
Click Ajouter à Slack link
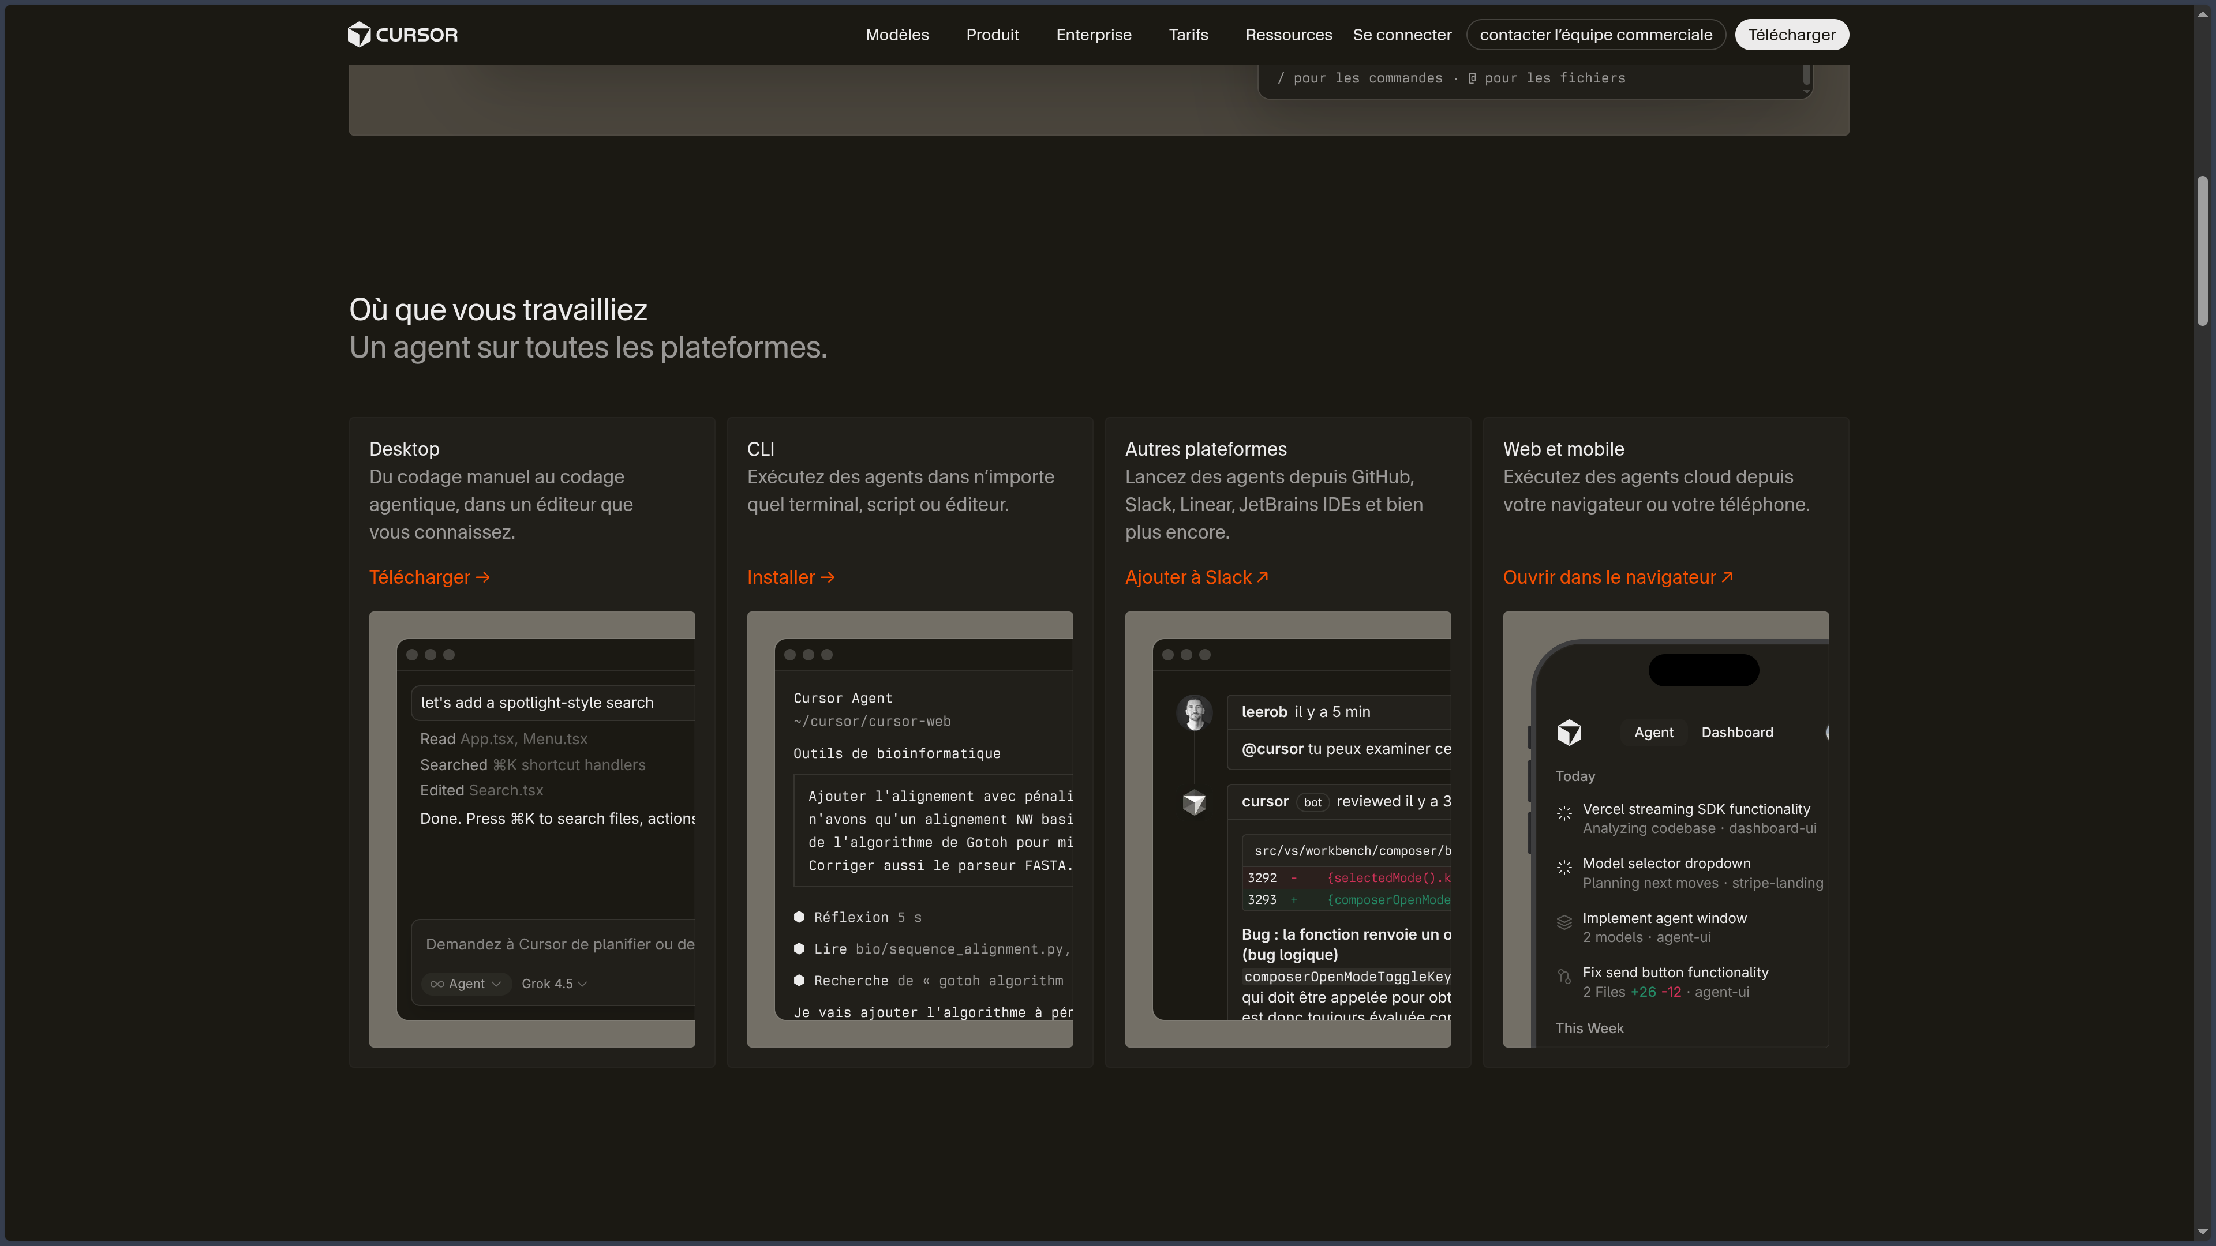click(1197, 577)
